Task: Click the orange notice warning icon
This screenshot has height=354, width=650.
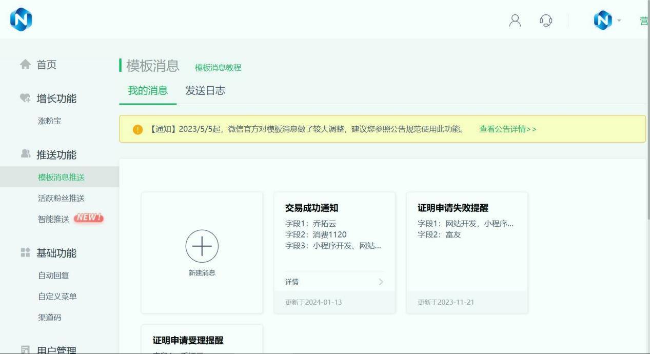Action: pos(137,129)
